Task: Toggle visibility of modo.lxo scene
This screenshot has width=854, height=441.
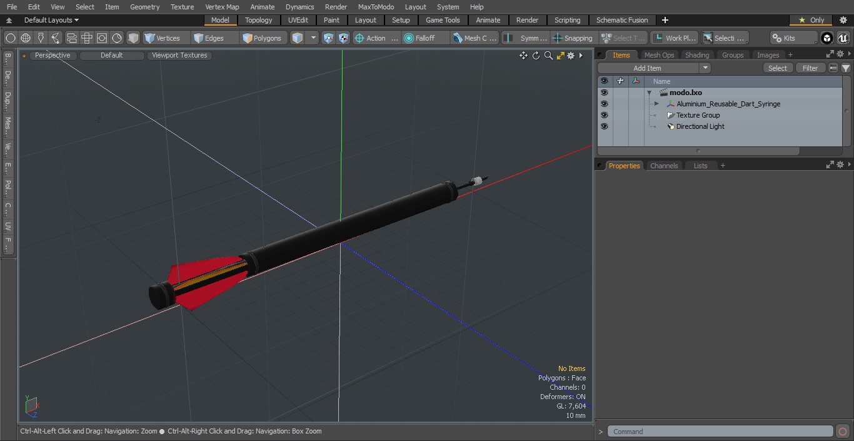Action: (x=604, y=93)
